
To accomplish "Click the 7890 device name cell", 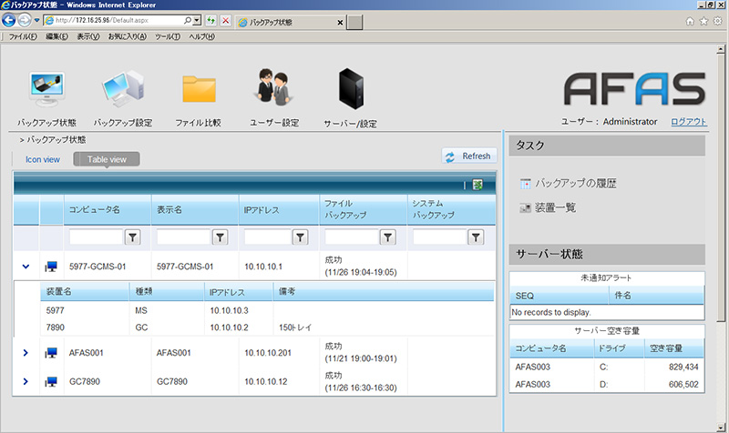I will point(56,327).
